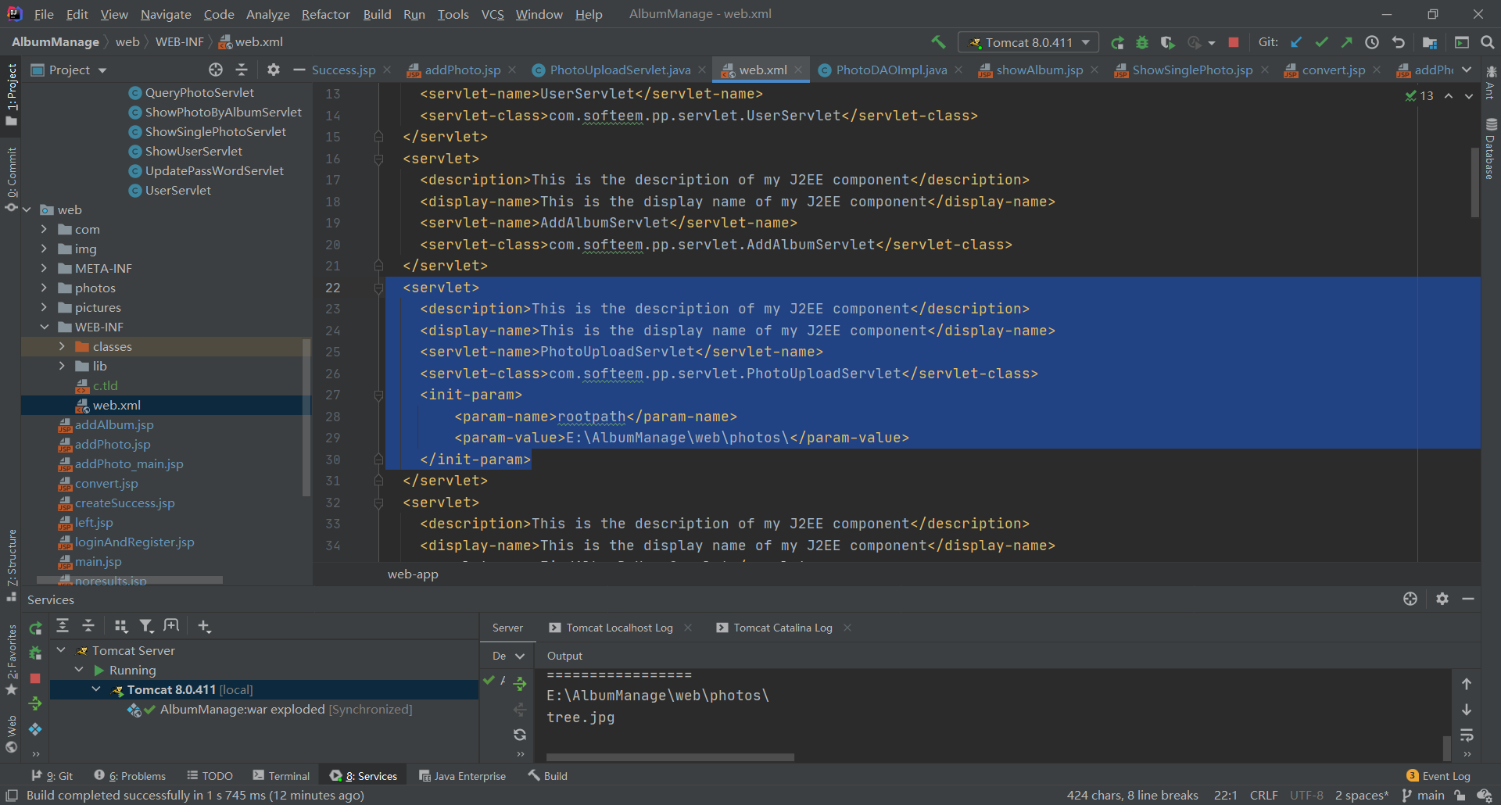Update project with the blue Git arrow icon
The width and height of the screenshot is (1501, 805).
click(x=1296, y=42)
